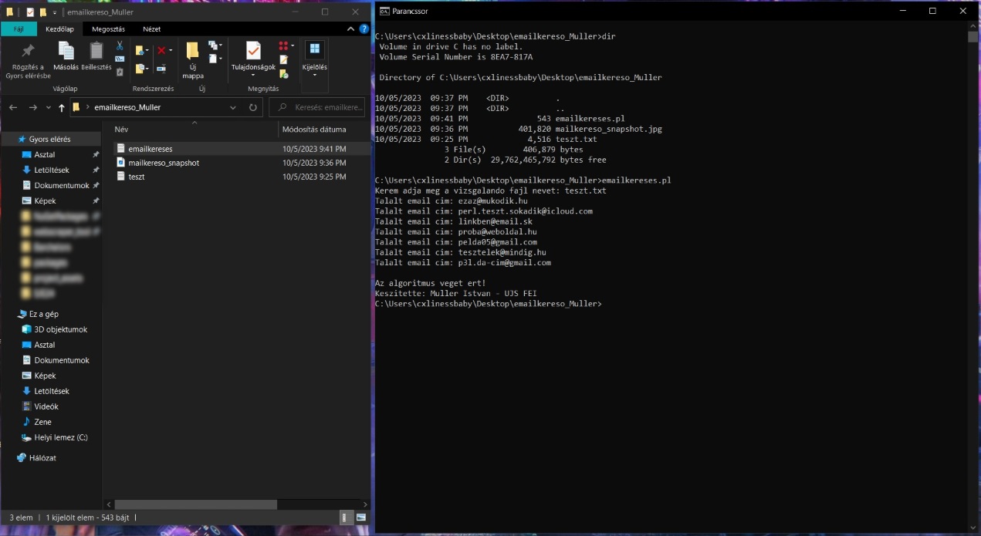Click the Másolás (Copy) ribbon icon
The width and height of the screenshot is (981, 536).
click(x=66, y=56)
